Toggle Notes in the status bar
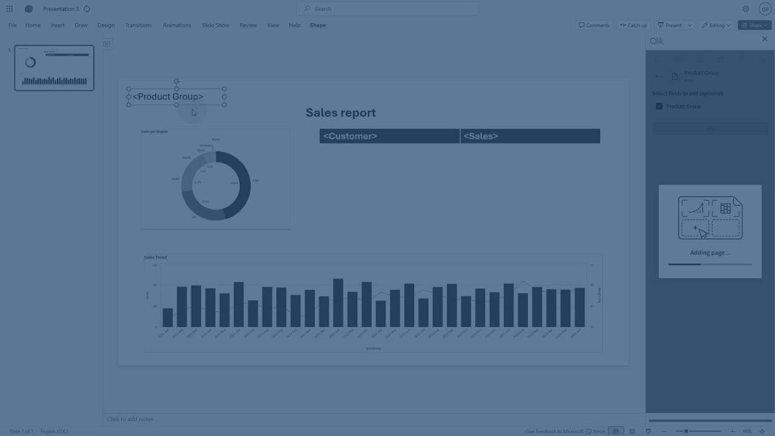Image resolution: width=775 pixels, height=436 pixels. [x=596, y=431]
